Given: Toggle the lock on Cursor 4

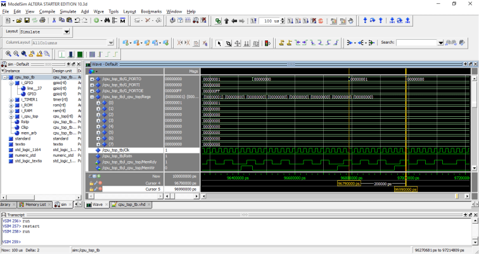Looking at the screenshot, I should tap(91, 183).
